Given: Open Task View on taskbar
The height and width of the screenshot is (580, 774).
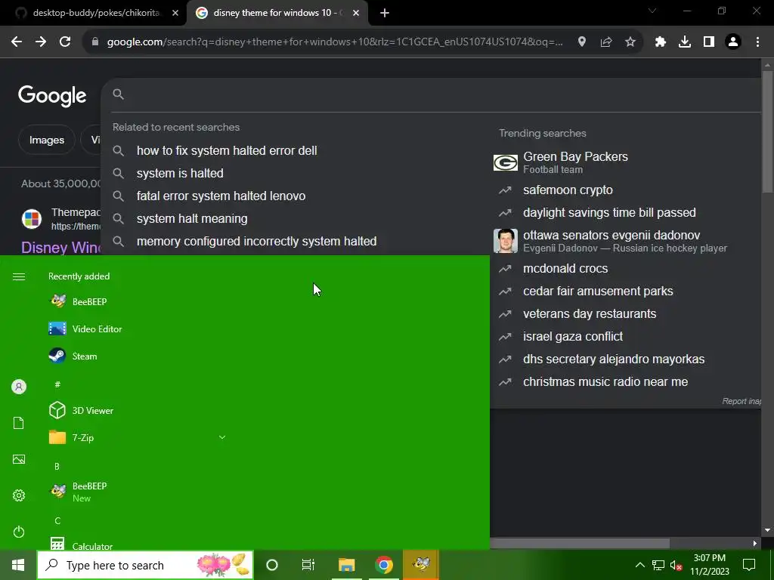Looking at the screenshot, I should pos(308,565).
